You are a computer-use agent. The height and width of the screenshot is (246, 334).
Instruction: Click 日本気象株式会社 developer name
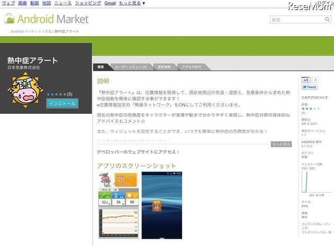click(23, 67)
